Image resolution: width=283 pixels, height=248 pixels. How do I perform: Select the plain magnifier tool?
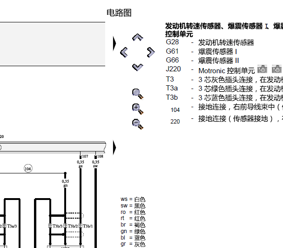pyautogui.click(x=137, y=94)
